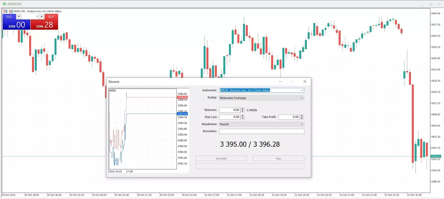Increase one-click volume with the up arrow
Image resolution: width=444 pixels, height=199 pixels.
[x=42, y=17]
